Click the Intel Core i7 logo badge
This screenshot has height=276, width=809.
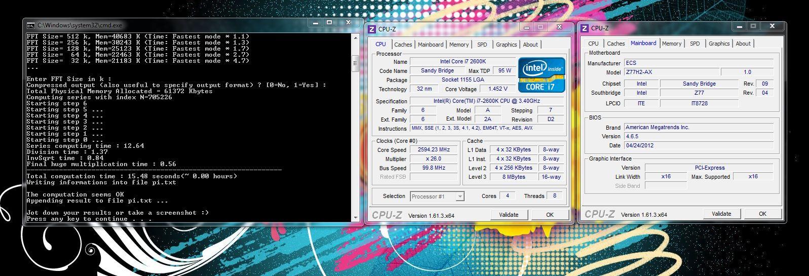541,74
